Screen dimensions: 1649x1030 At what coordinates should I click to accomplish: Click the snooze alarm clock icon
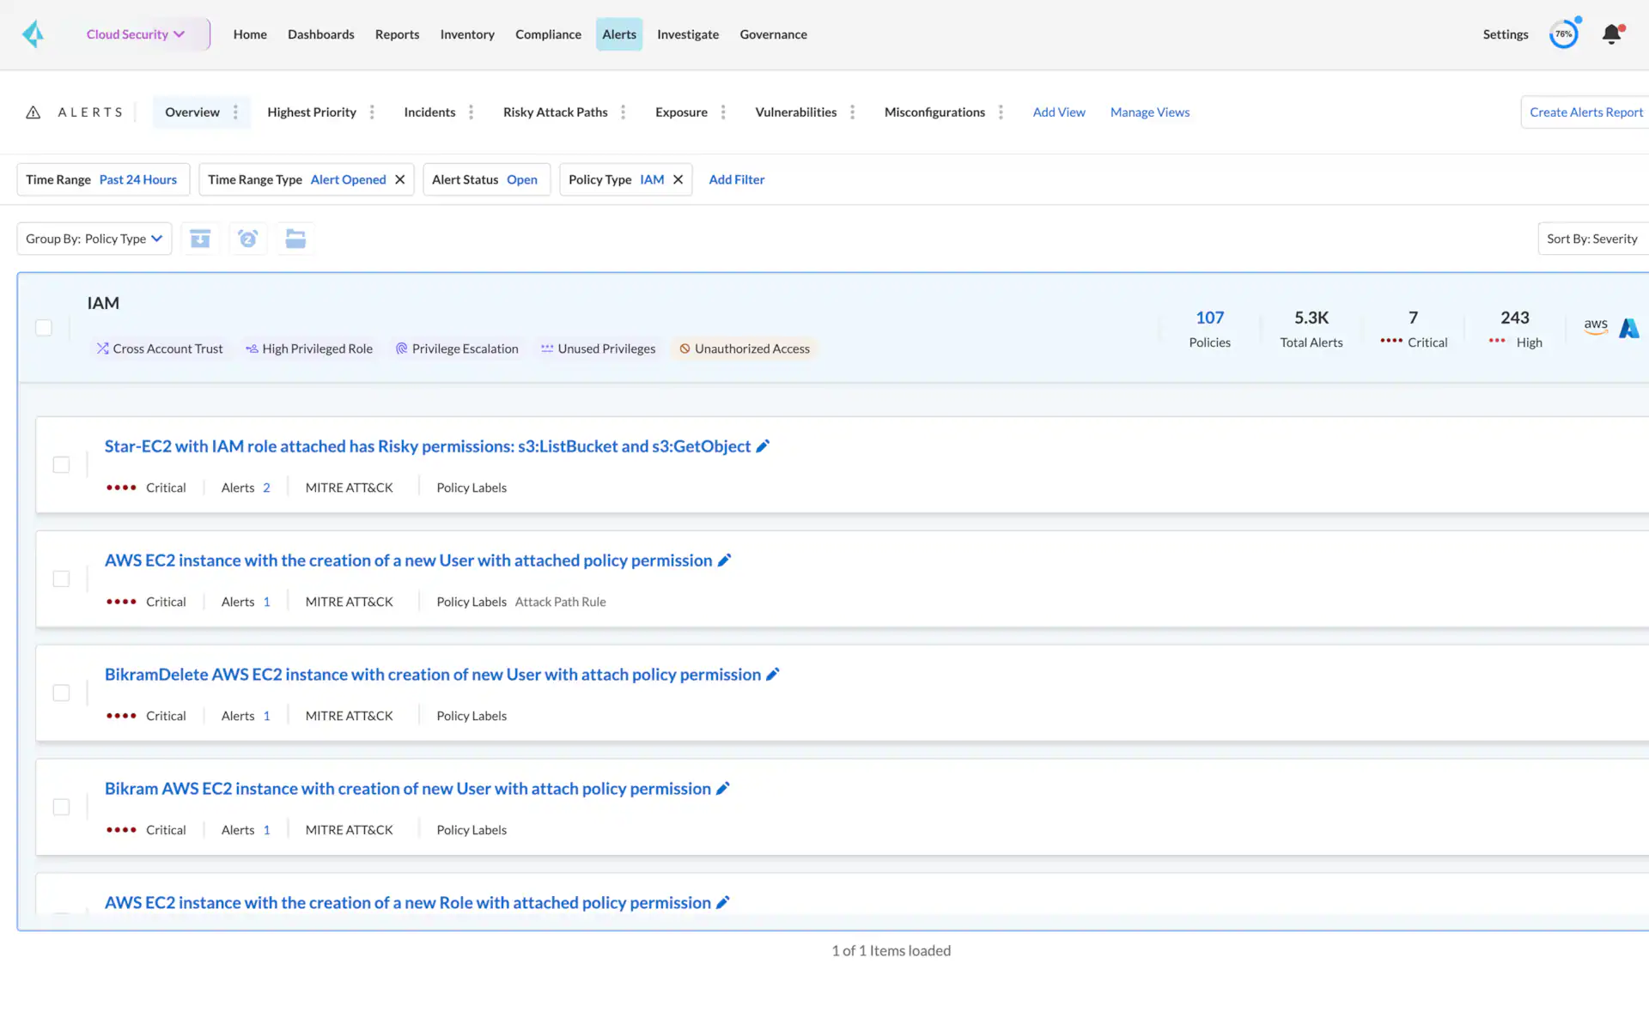click(248, 239)
